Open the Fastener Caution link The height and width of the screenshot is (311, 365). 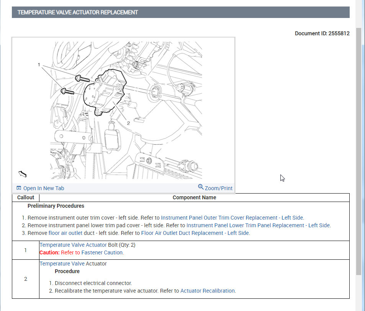(x=102, y=252)
